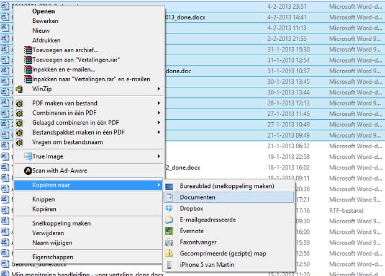The width and height of the screenshot is (385, 276).
Task: Click the date 19-1-2013 22:58
Action: (289, 157)
